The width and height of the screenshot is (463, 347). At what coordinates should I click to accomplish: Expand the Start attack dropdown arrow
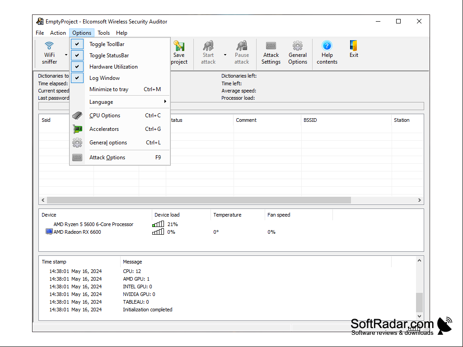225,55
